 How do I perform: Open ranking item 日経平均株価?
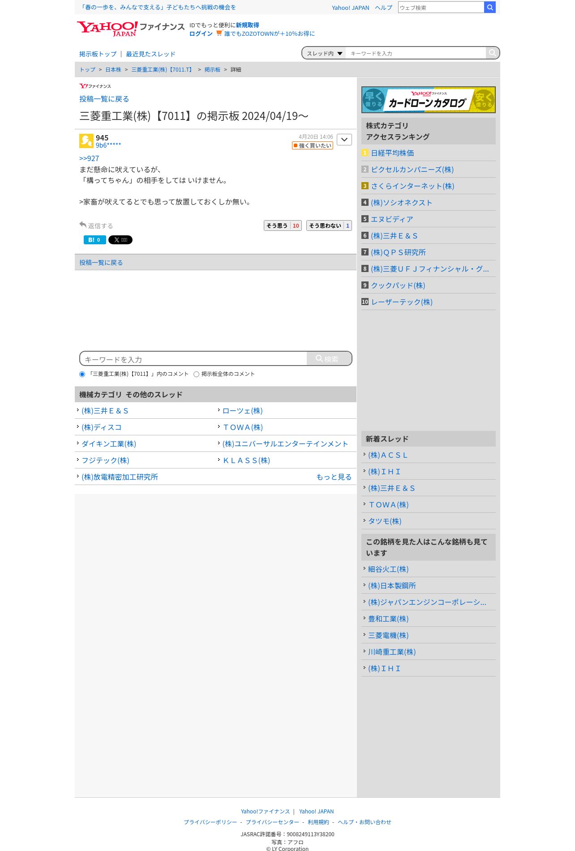tap(392, 153)
